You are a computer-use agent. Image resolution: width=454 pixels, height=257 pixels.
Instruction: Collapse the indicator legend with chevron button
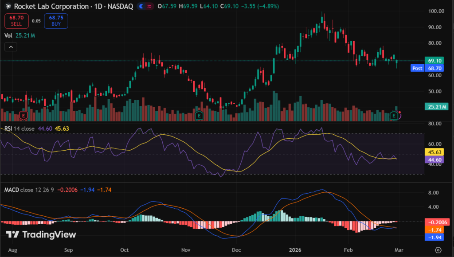click(x=11, y=47)
